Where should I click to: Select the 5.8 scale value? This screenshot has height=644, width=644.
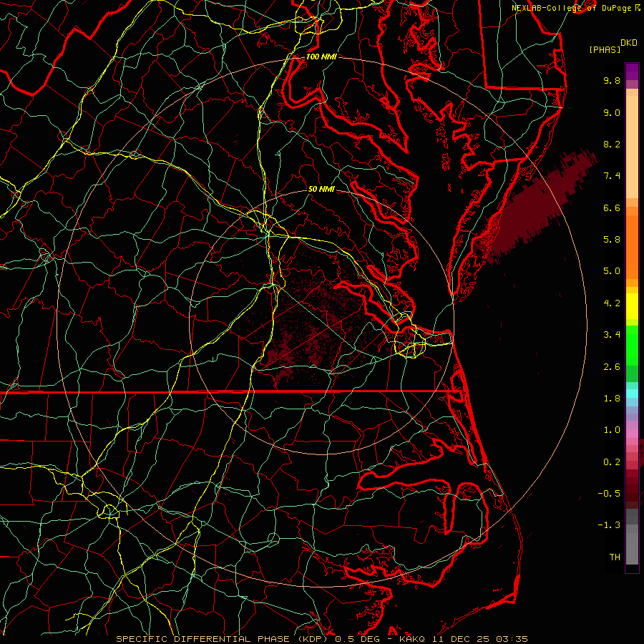coord(612,240)
